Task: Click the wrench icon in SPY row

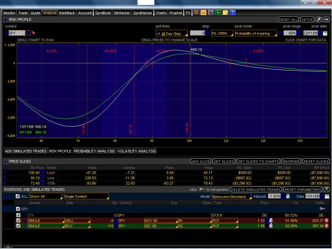Action: pos(322,209)
